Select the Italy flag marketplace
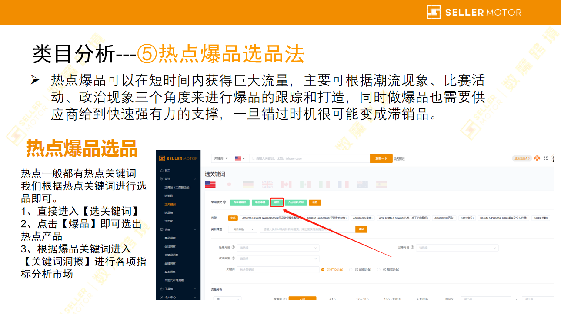This screenshot has width=561, height=314. (324, 184)
